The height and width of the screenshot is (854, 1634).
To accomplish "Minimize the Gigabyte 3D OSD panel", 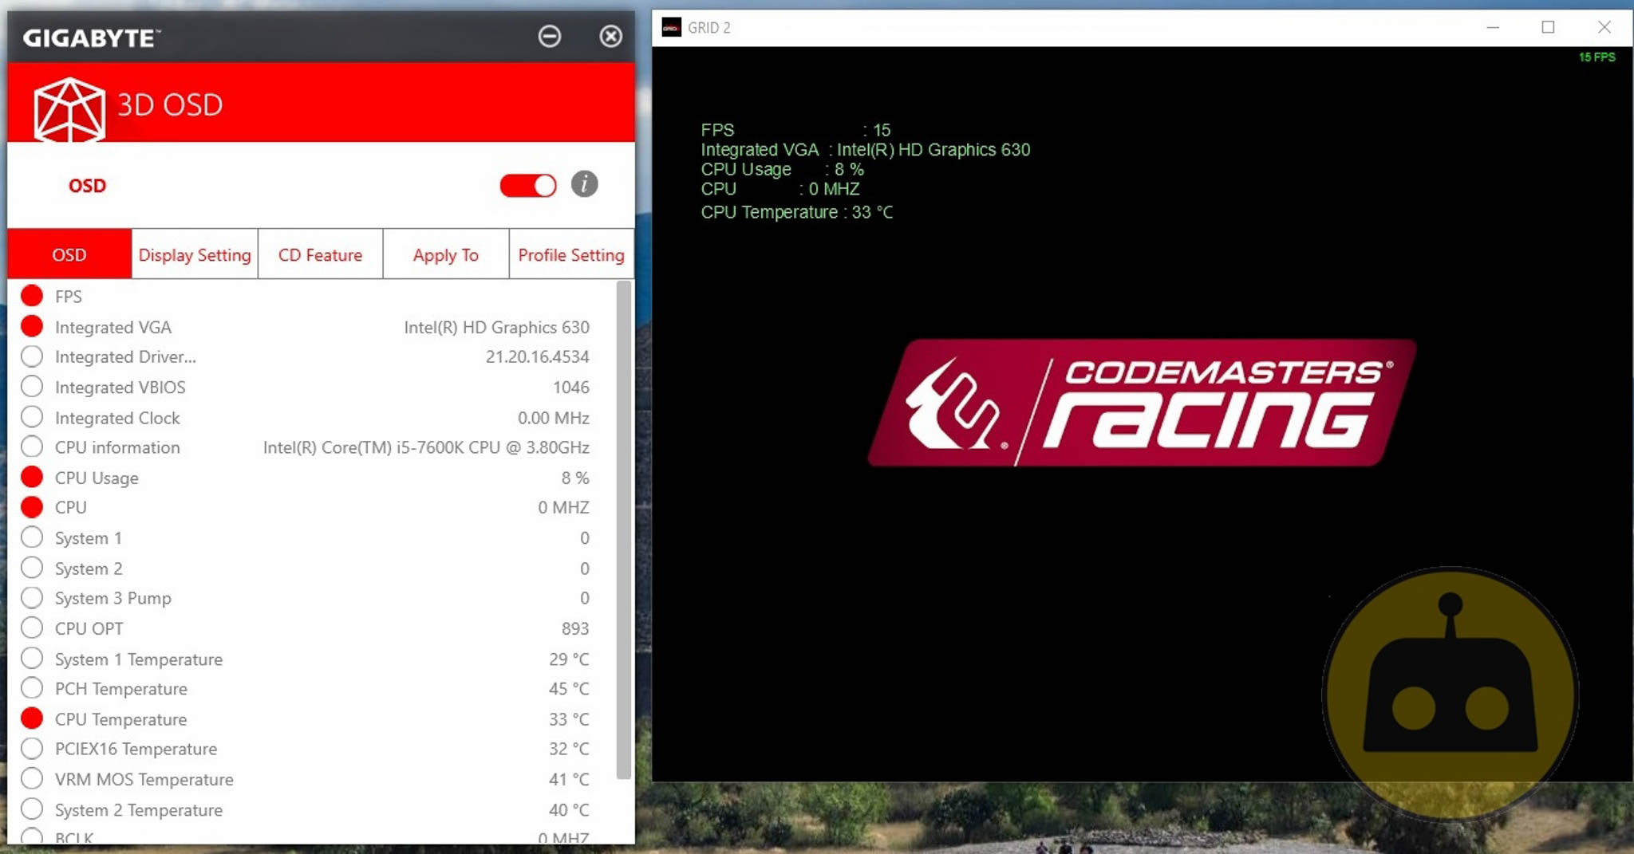I will pyautogui.click(x=549, y=36).
